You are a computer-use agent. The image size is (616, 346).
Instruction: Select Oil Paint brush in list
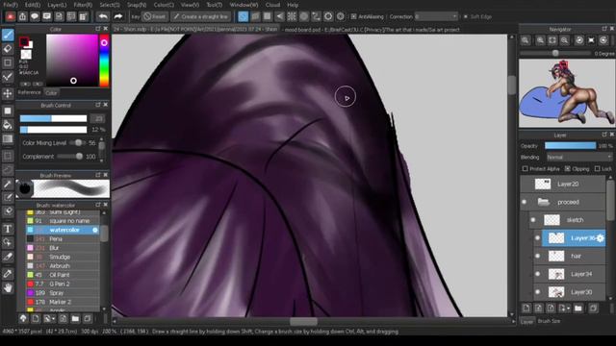(63, 275)
